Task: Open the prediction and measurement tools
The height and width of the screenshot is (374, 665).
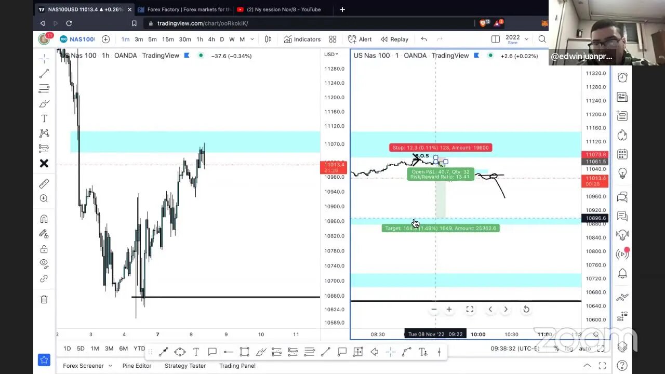Action: pos(44,148)
